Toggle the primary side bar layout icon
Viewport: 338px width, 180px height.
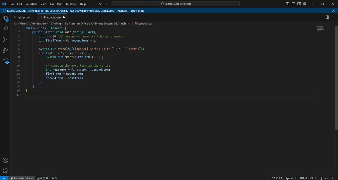(x=288, y=4)
